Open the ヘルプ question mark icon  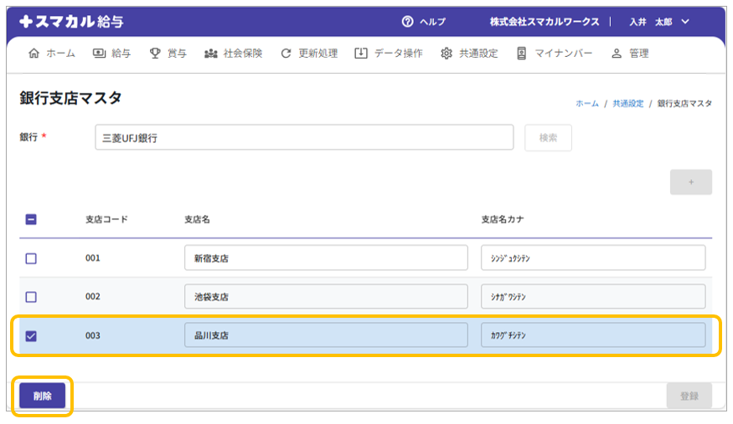point(408,22)
